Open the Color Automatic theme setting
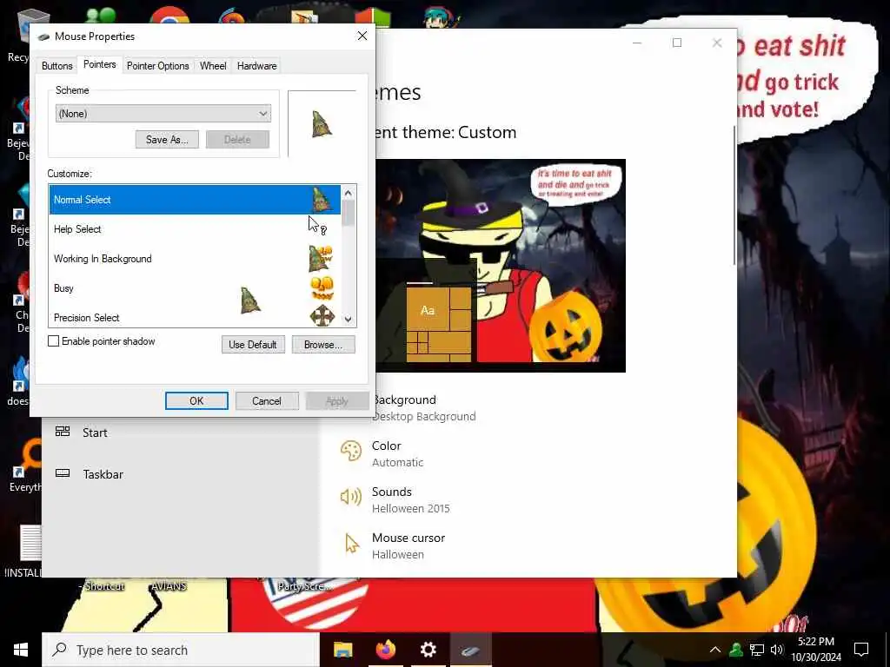 point(397,453)
